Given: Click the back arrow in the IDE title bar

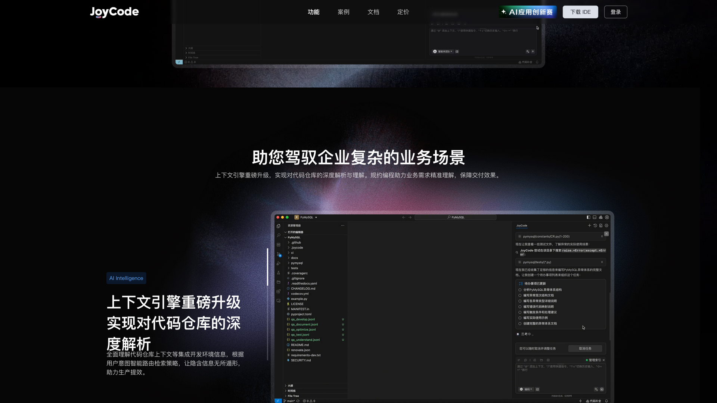Looking at the screenshot, I should [404, 217].
